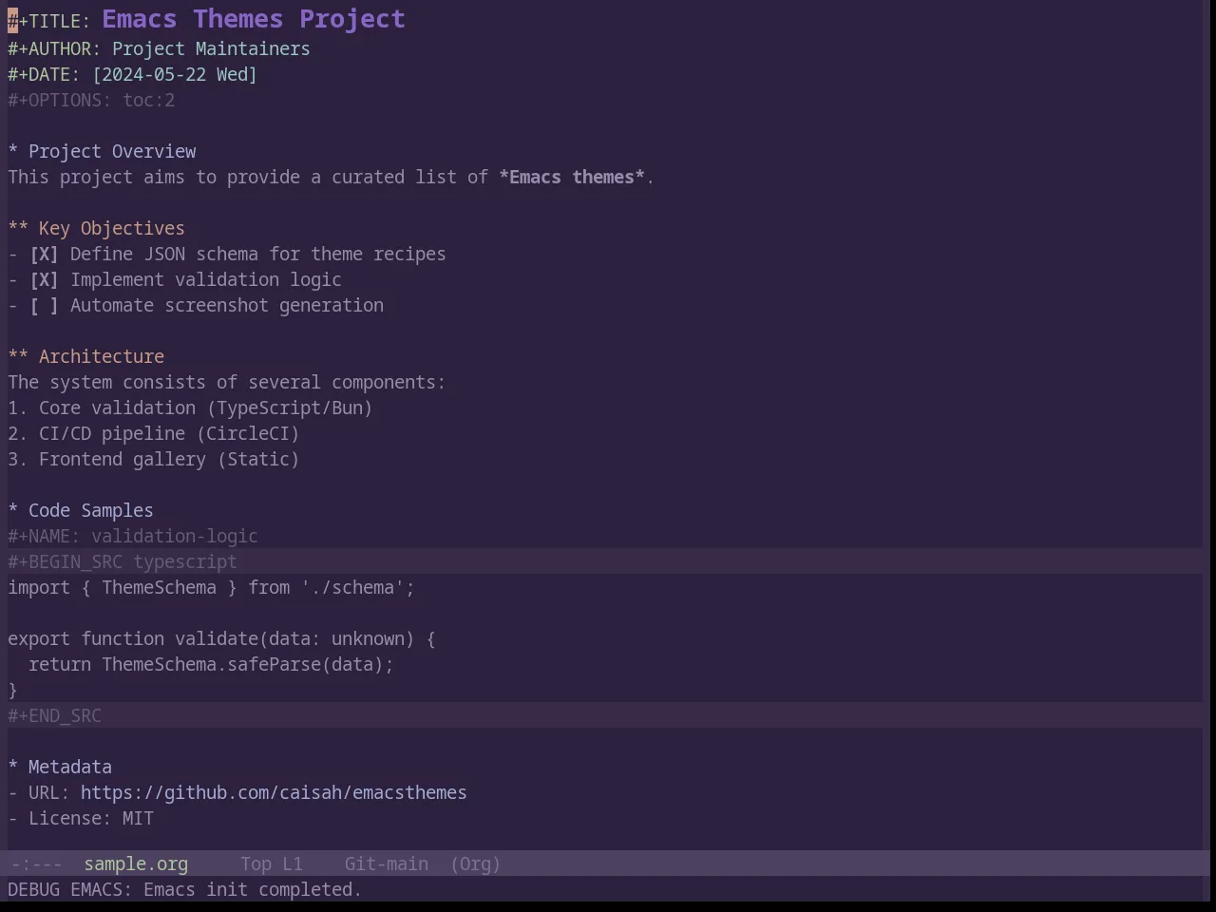
Task: Click the -:--- buffer status flags
Action: click(36, 864)
